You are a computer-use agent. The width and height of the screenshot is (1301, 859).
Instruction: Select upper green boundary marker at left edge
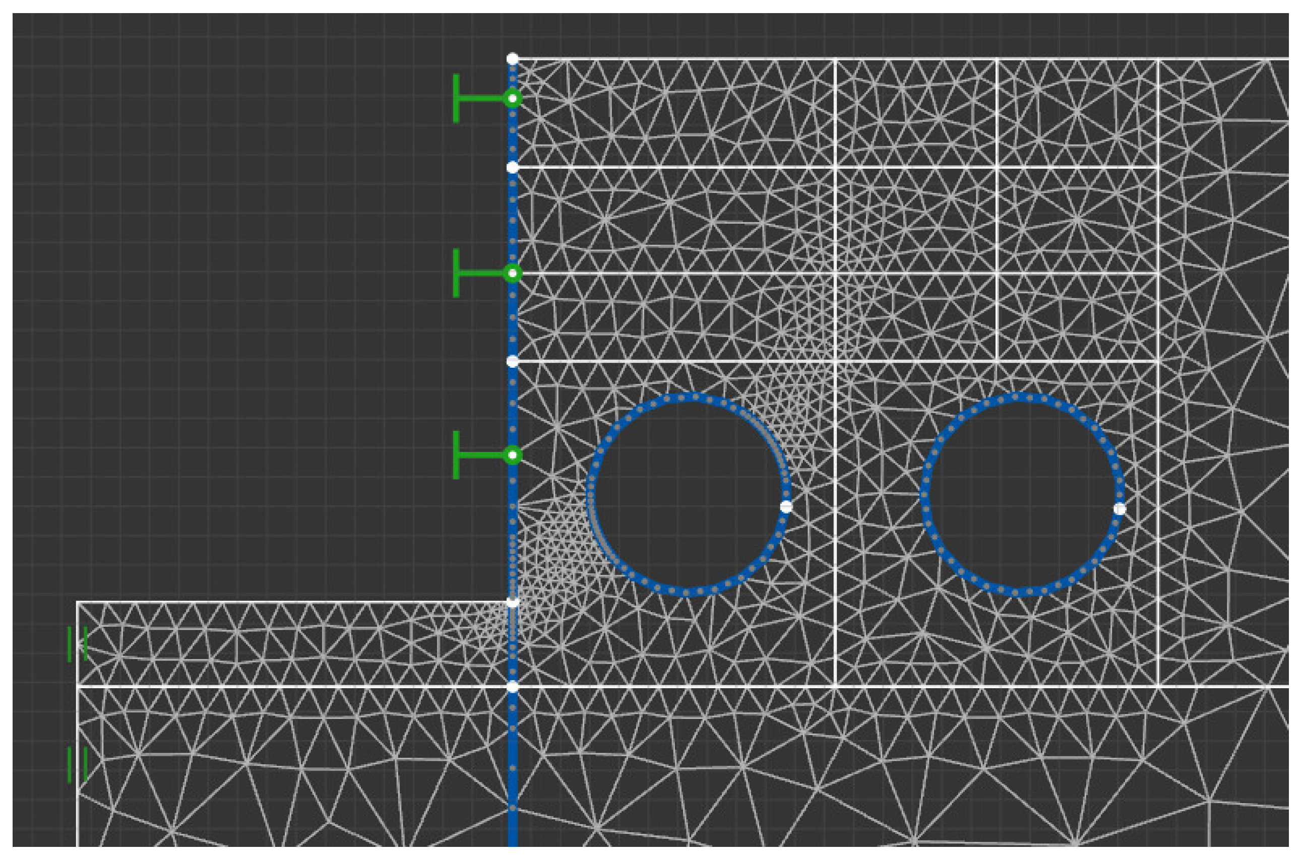click(x=77, y=644)
